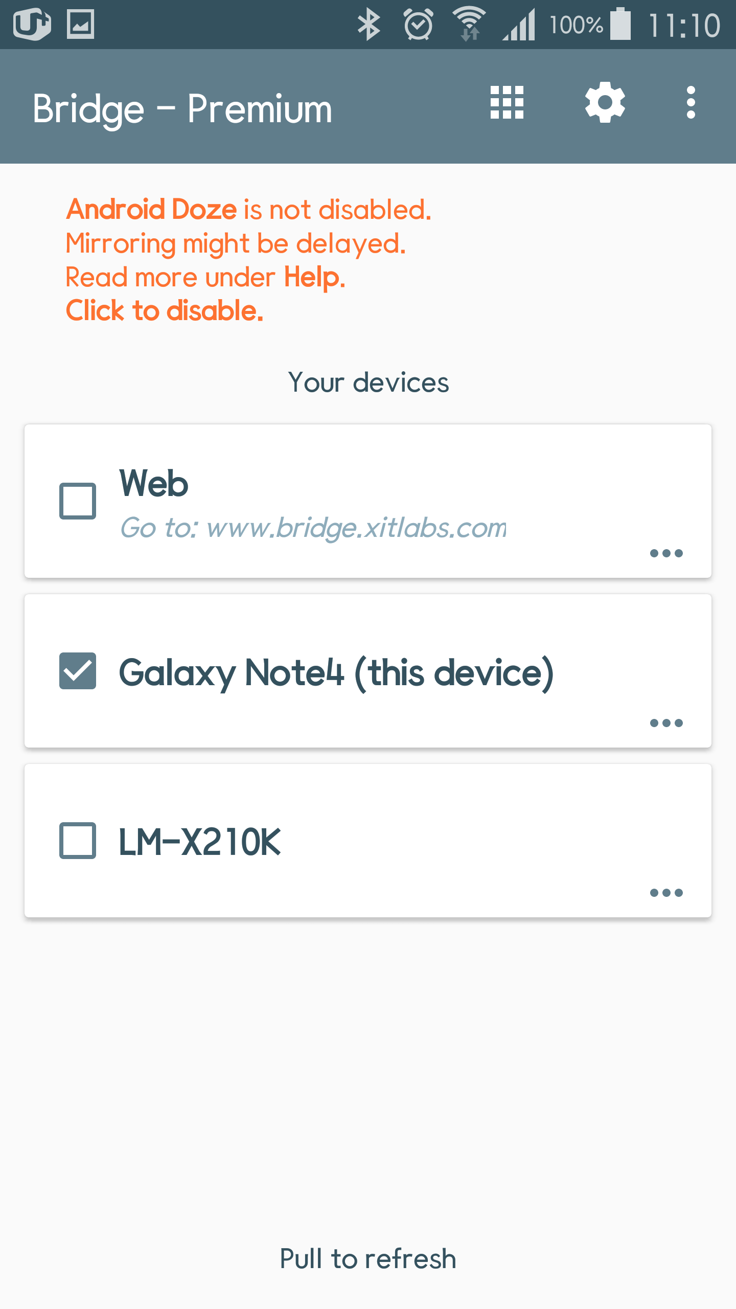Check the LM-X210K device checkbox

[x=78, y=841]
